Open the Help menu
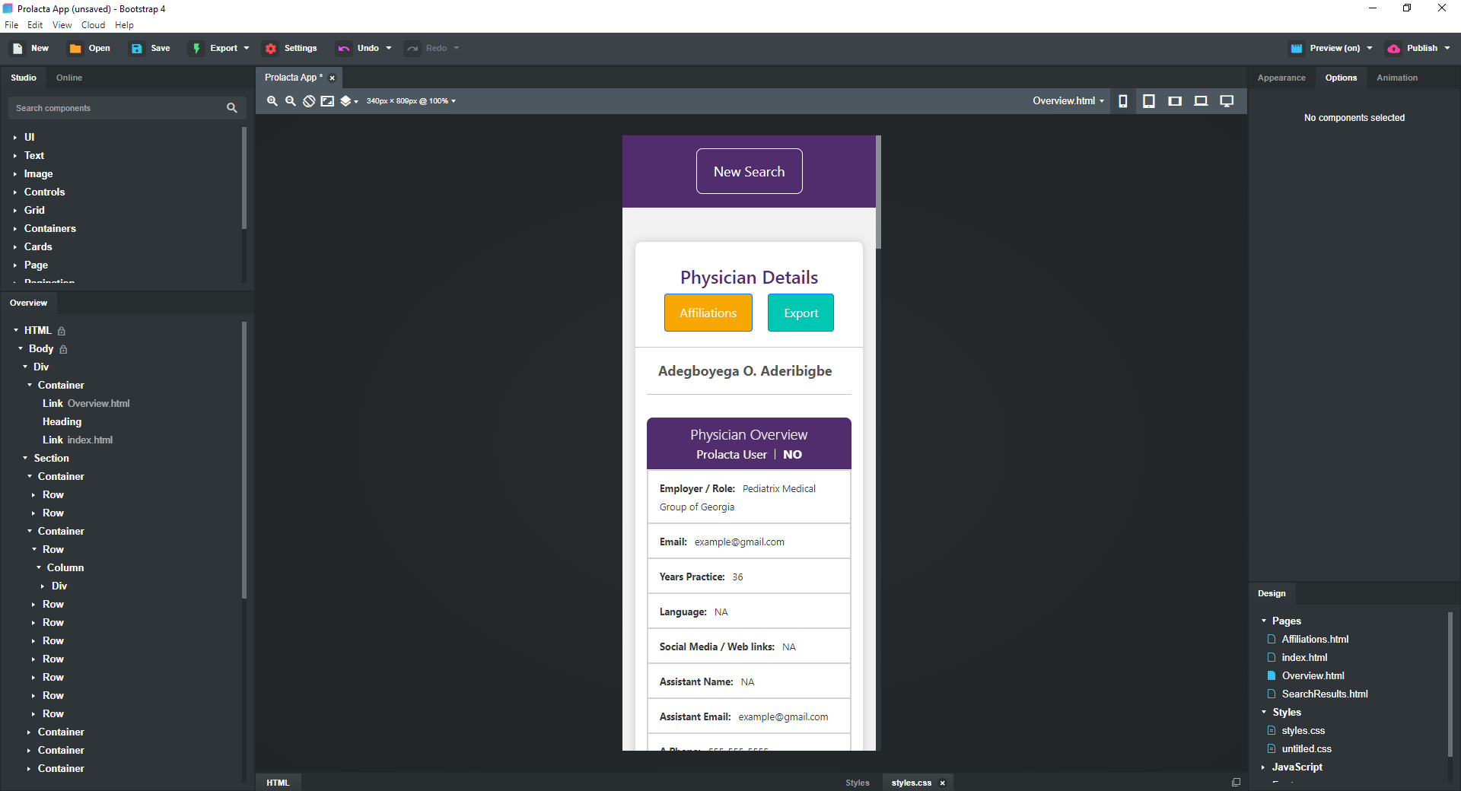1461x791 pixels. point(124,25)
